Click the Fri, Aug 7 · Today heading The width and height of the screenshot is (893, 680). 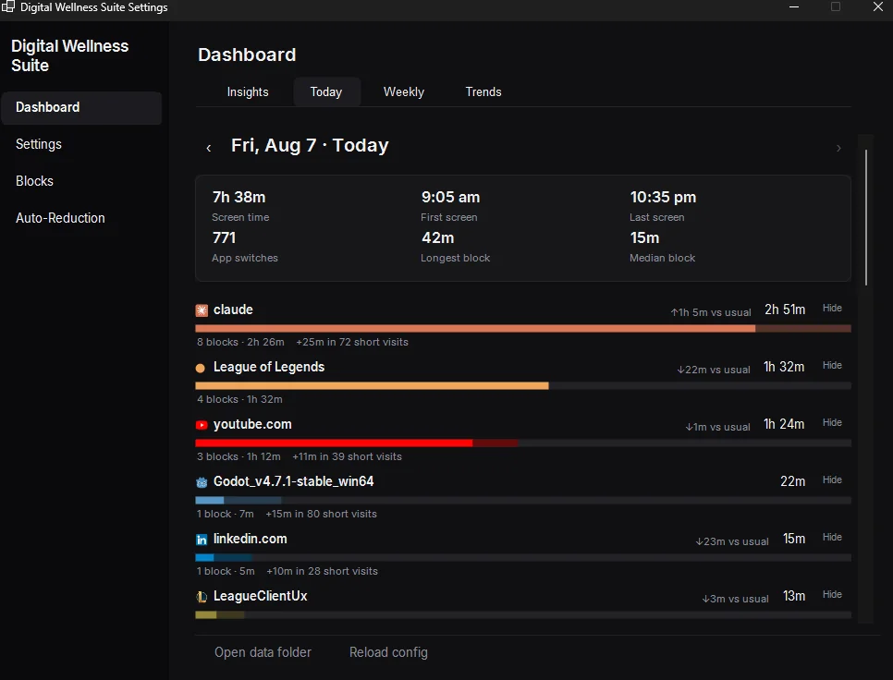pyautogui.click(x=310, y=145)
